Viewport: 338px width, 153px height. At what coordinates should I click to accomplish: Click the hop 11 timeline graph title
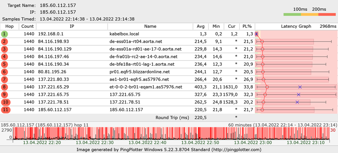click(x=45, y=125)
